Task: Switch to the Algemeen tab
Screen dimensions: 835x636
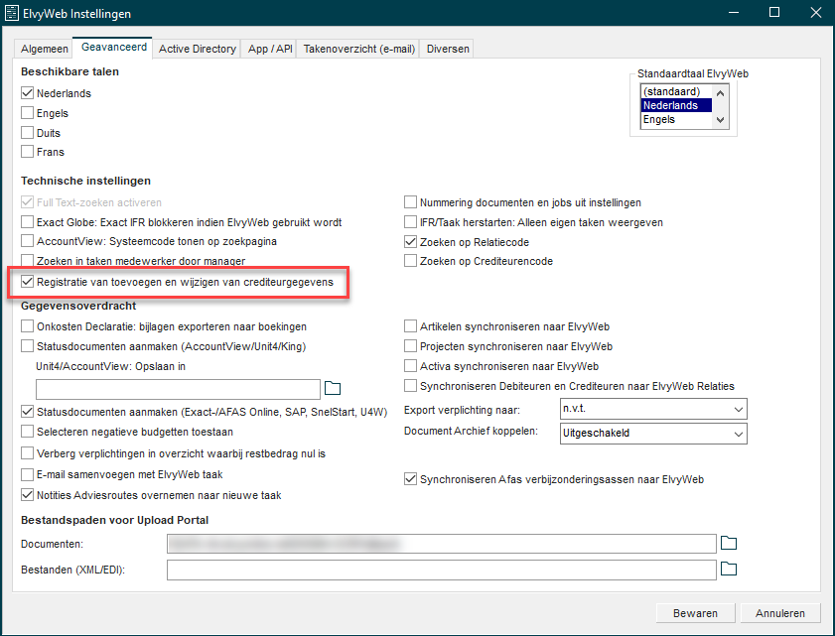Action: point(46,48)
